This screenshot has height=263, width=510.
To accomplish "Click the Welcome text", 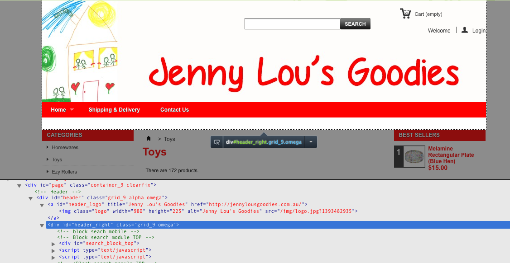I will pos(439,31).
